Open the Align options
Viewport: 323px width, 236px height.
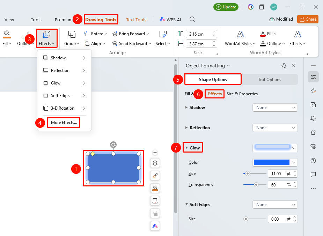point(95,43)
